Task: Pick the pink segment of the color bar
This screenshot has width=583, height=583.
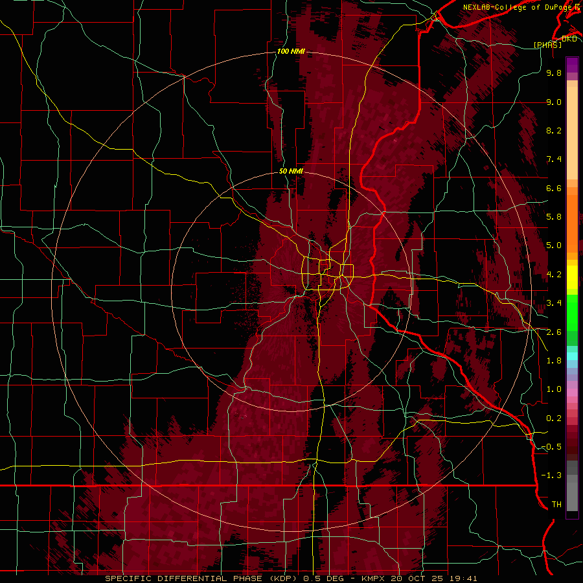Action: tap(572, 393)
